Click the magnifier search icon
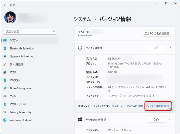 click(x=54, y=31)
